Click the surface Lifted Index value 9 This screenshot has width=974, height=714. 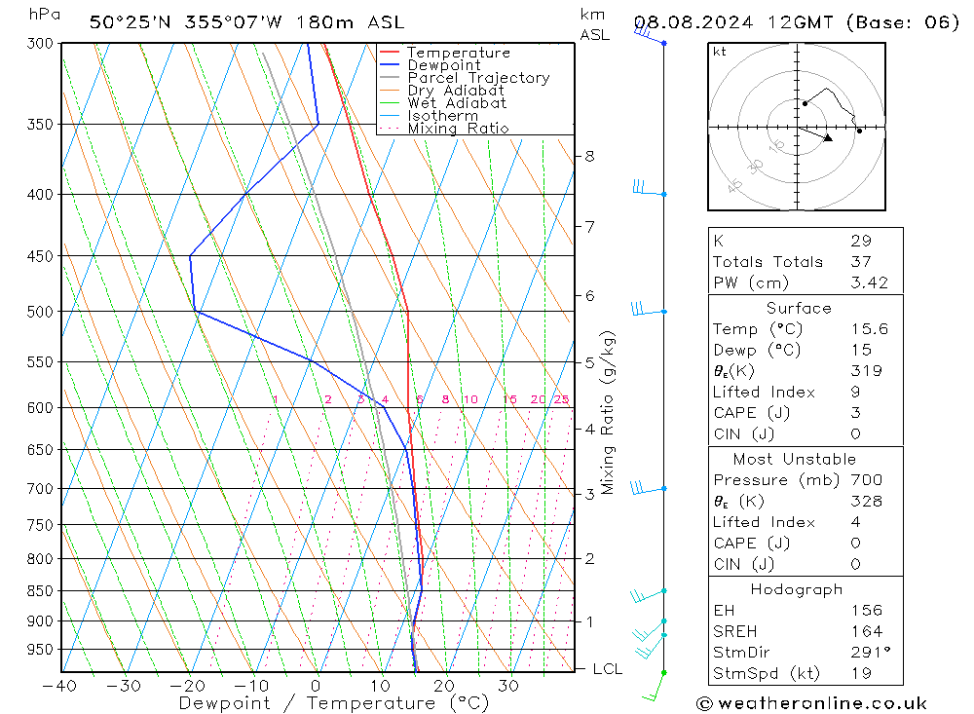pyautogui.click(x=855, y=393)
